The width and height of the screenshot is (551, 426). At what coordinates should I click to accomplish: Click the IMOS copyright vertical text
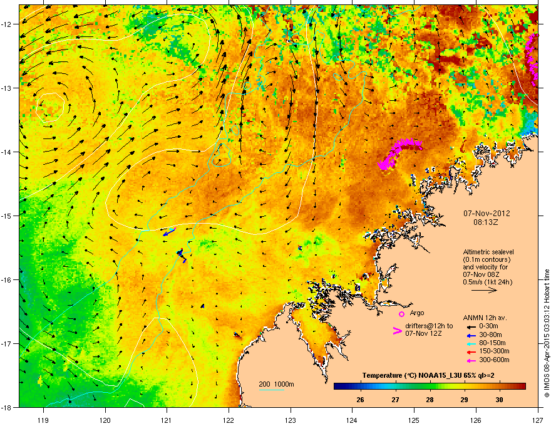pos(547,333)
